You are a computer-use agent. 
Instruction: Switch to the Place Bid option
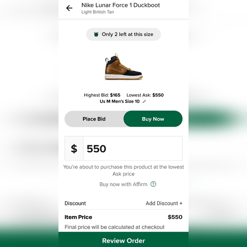(94, 119)
